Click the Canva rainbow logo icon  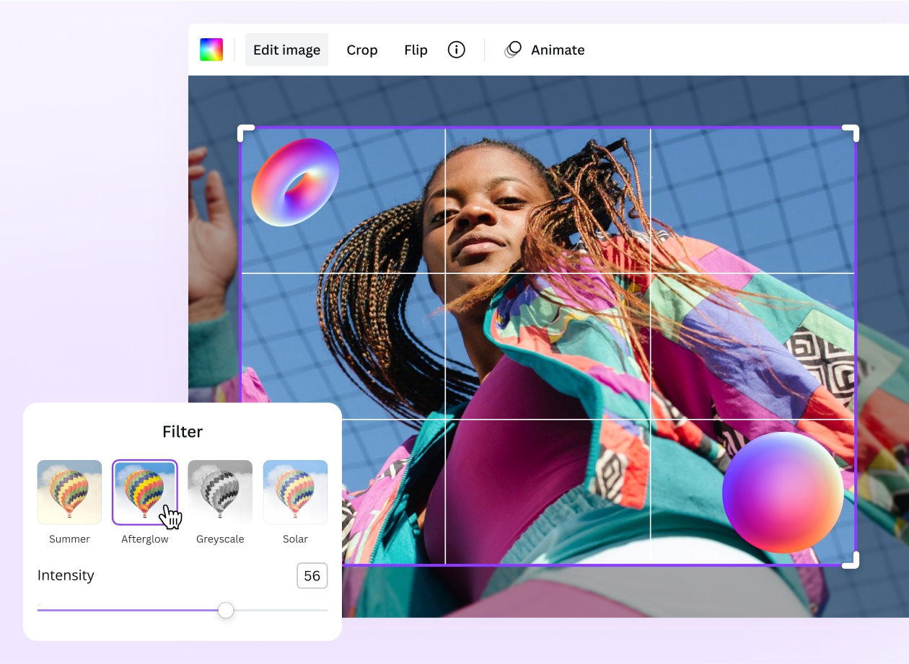pyautogui.click(x=211, y=49)
